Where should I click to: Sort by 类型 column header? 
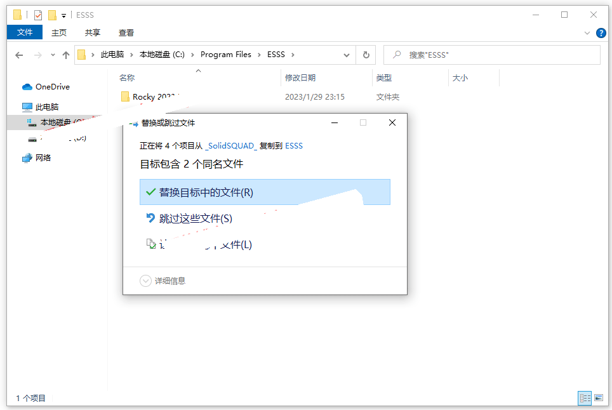383,77
